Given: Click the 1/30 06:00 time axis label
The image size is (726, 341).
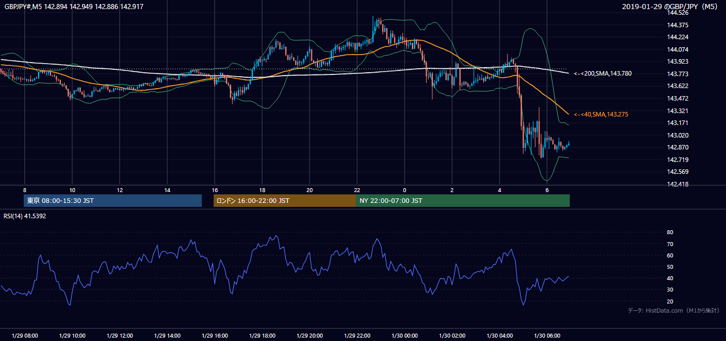Looking at the screenshot, I should [547, 336].
